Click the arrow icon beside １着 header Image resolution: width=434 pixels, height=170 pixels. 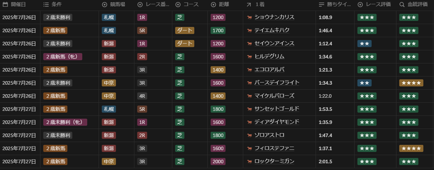pos(249,5)
